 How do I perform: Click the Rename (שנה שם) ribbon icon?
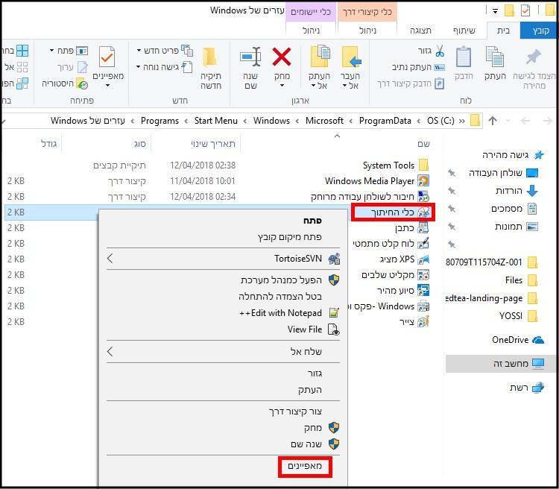click(x=250, y=57)
